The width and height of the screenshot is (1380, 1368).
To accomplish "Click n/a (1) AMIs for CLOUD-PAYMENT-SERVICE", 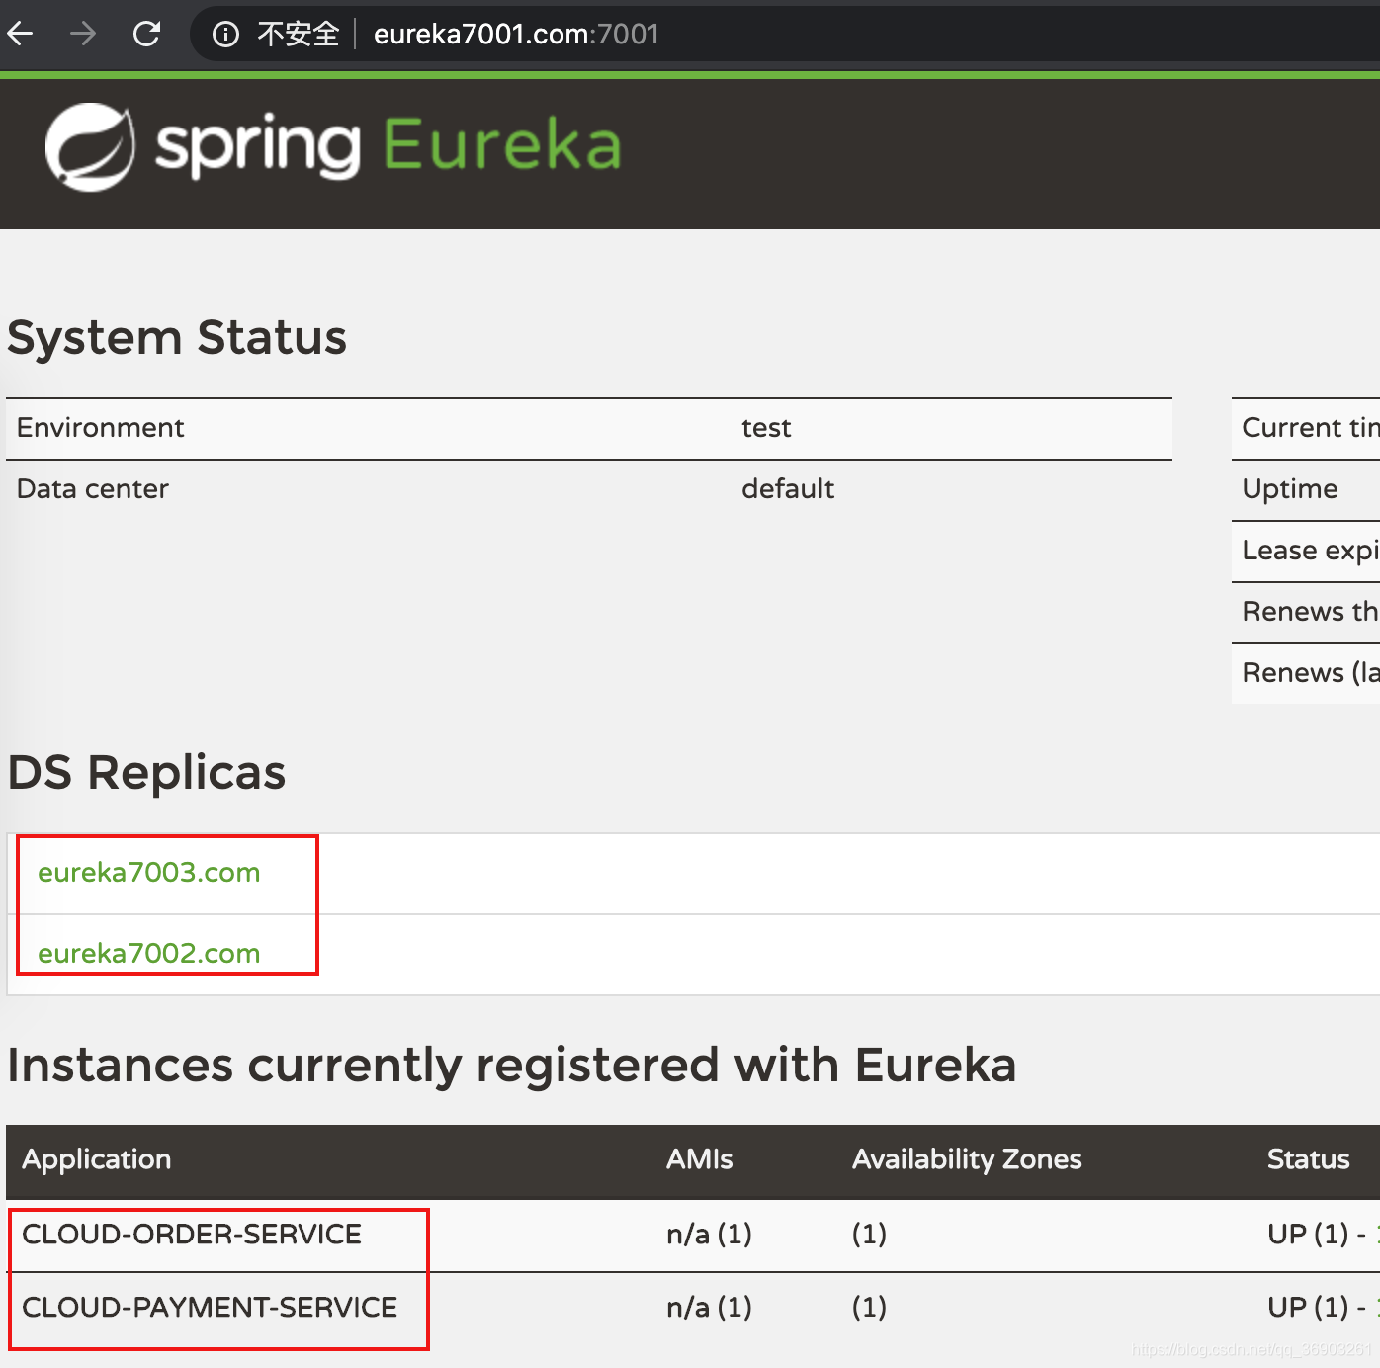I will [709, 1308].
